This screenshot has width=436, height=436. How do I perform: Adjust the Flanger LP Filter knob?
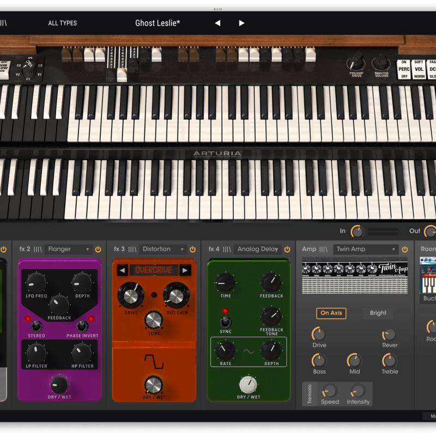pyautogui.click(x=36, y=353)
